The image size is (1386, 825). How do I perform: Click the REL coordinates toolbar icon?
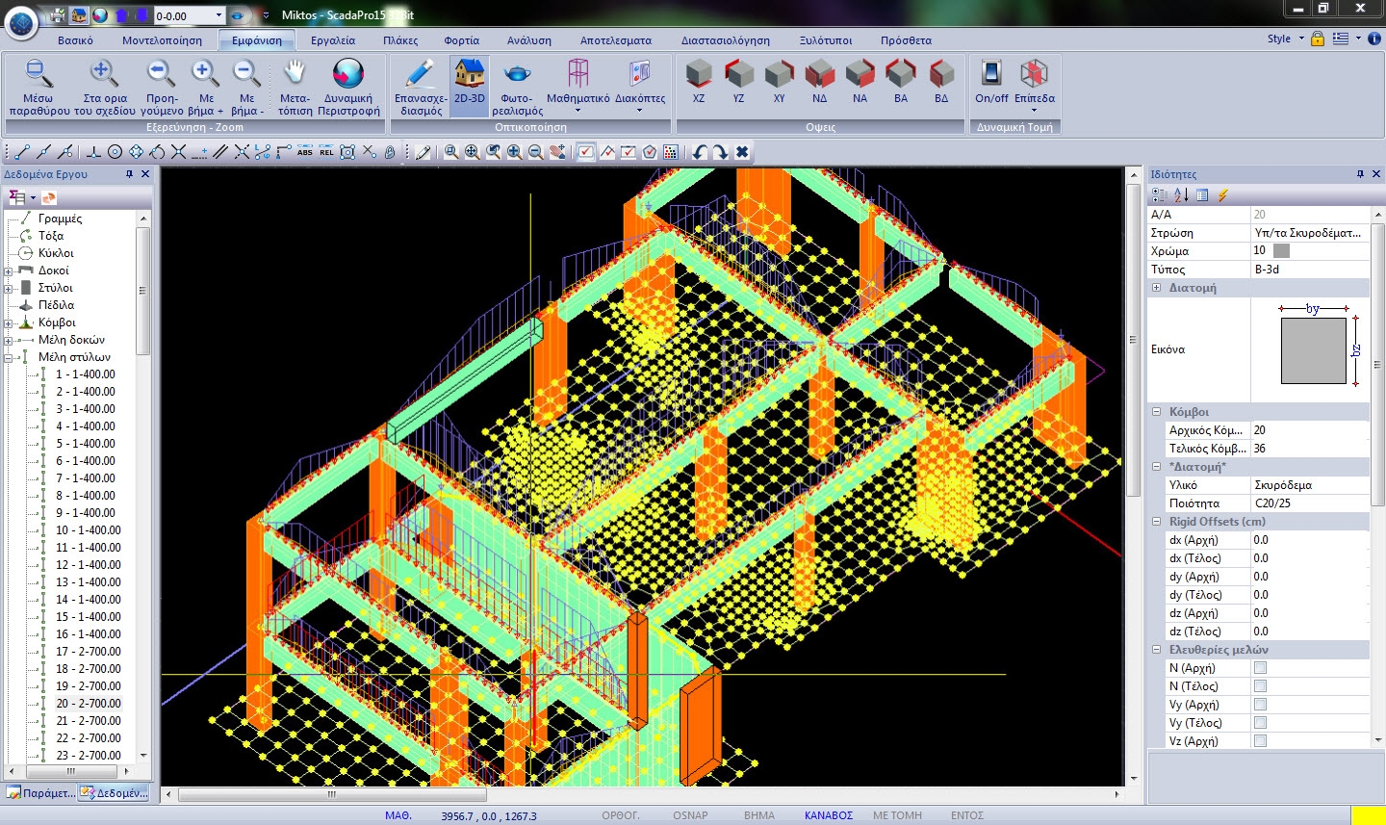(x=326, y=152)
